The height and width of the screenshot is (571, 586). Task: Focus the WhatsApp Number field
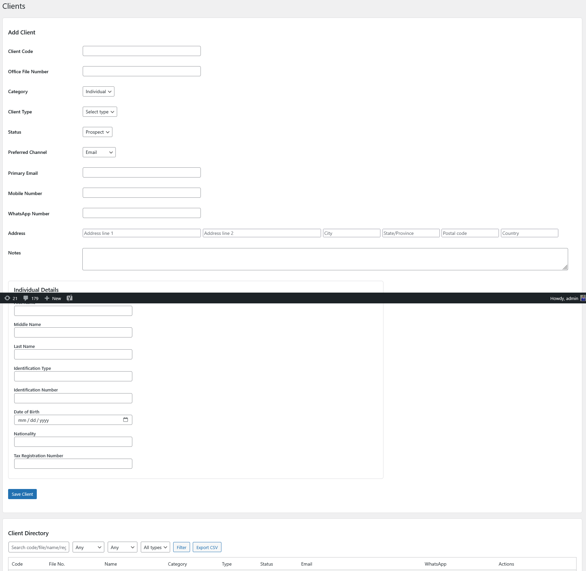pos(142,213)
